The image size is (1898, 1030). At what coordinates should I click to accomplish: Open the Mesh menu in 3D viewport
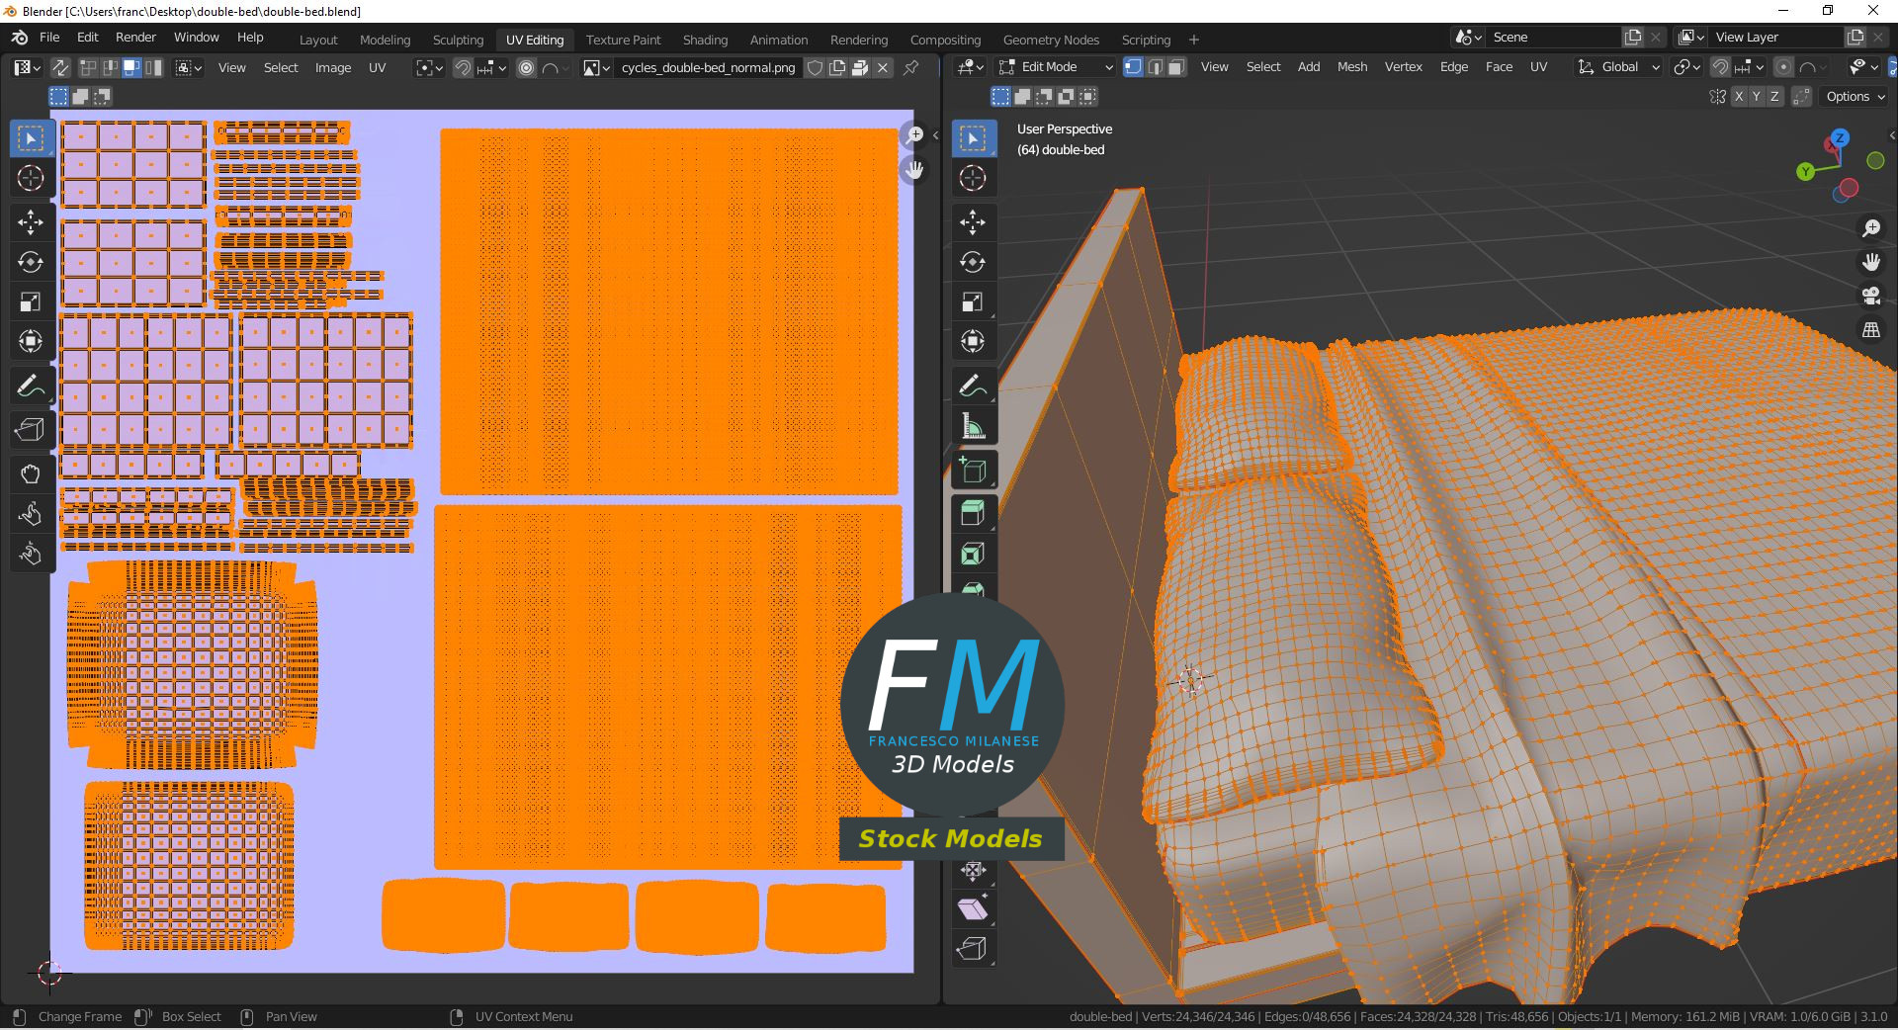point(1352,67)
